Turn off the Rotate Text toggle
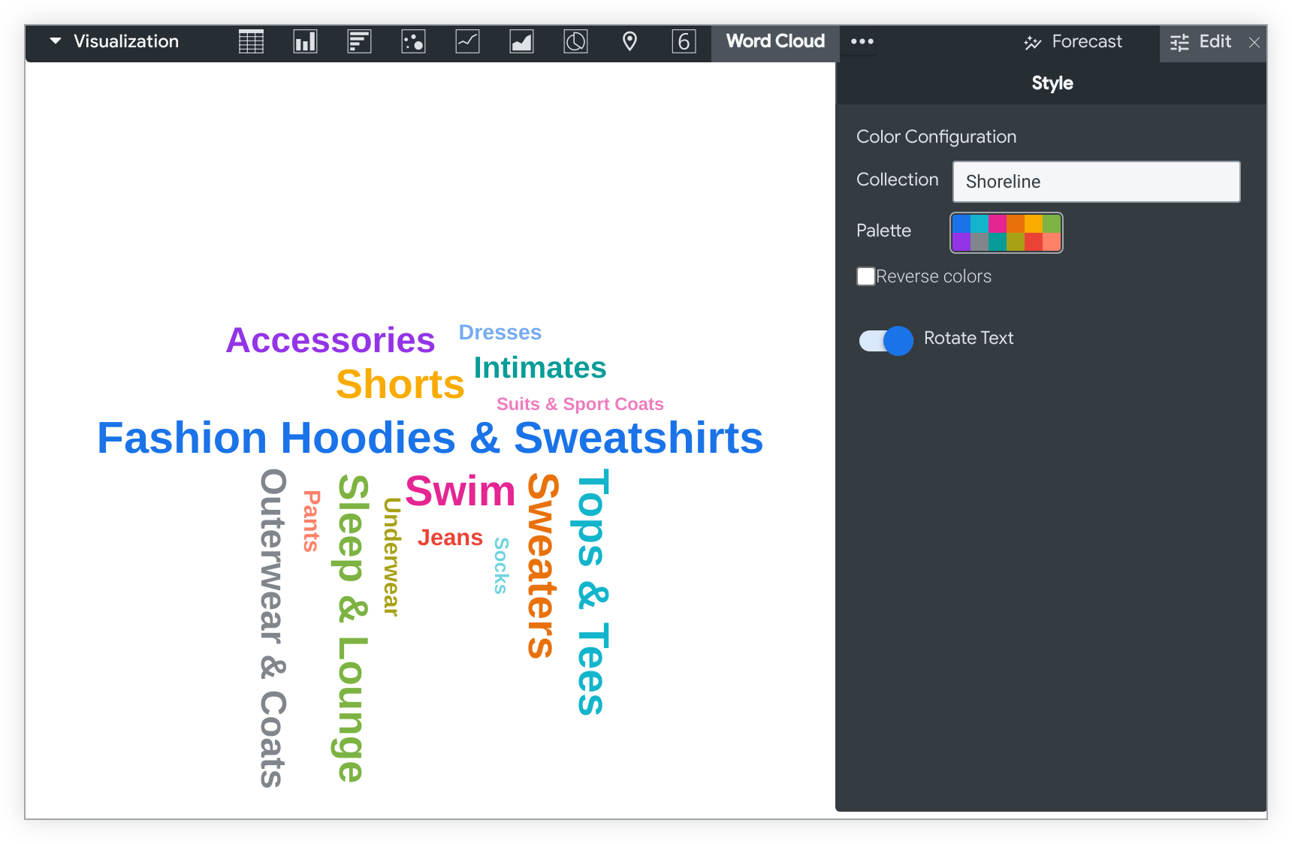 [886, 340]
